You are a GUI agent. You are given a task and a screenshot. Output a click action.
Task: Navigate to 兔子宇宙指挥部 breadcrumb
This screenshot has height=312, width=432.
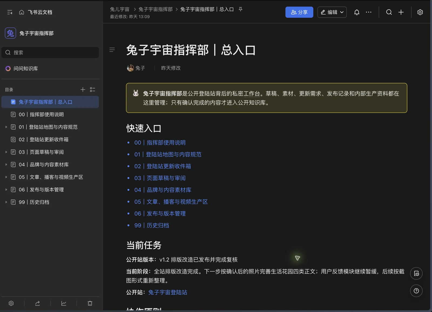click(x=156, y=9)
